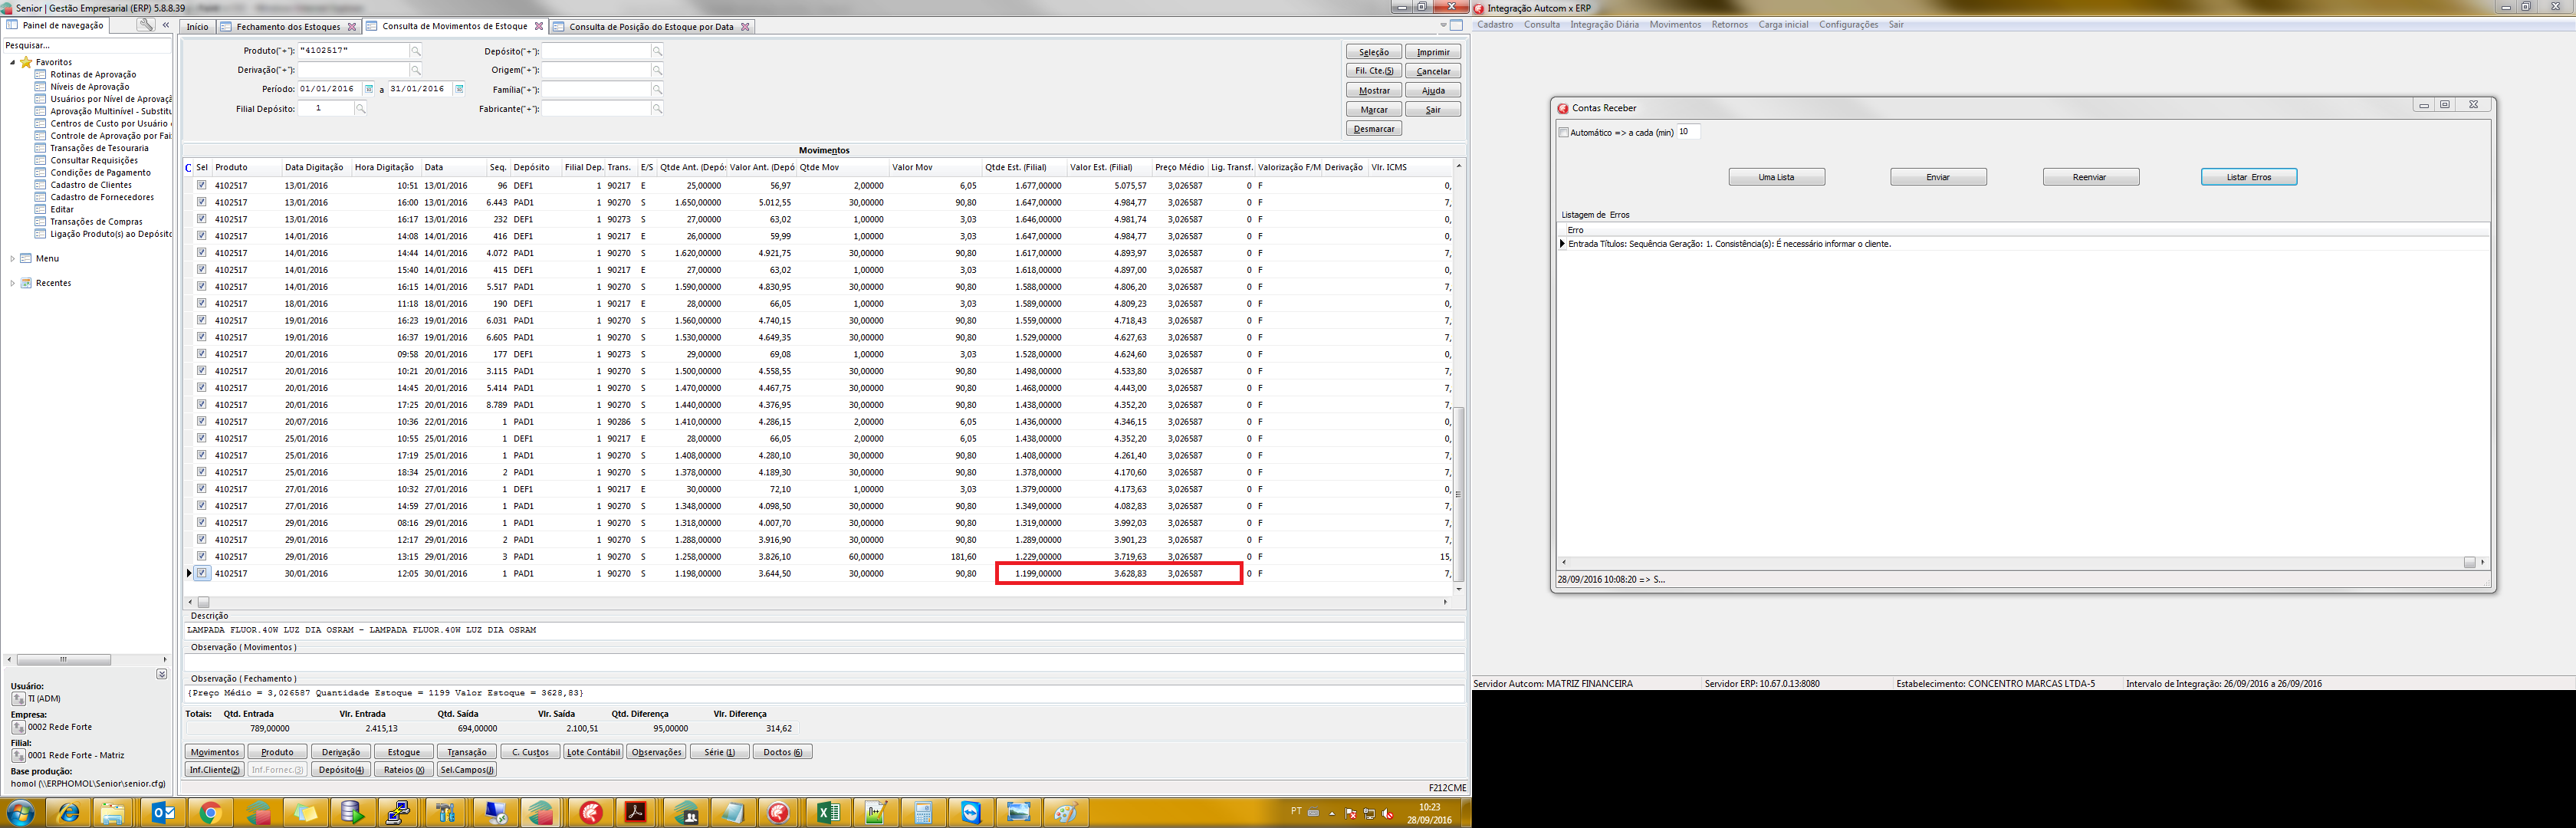Image resolution: width=2576 pixels, height=828 pixels.
Task: Toggle Sel checkbox on the 30/01/2016 row
Action: [x=202, y=573]
